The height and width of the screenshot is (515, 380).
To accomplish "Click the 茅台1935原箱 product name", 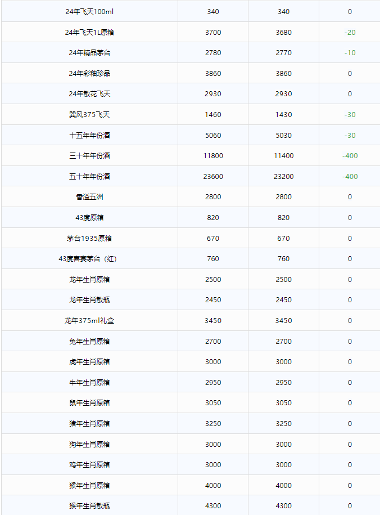I will [89, 238].
